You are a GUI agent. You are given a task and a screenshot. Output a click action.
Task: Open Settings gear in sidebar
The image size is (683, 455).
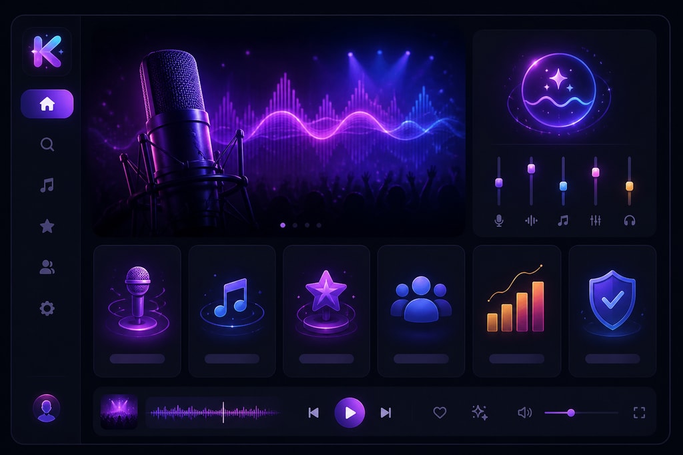pyautogui.click(x=47, y=308)
